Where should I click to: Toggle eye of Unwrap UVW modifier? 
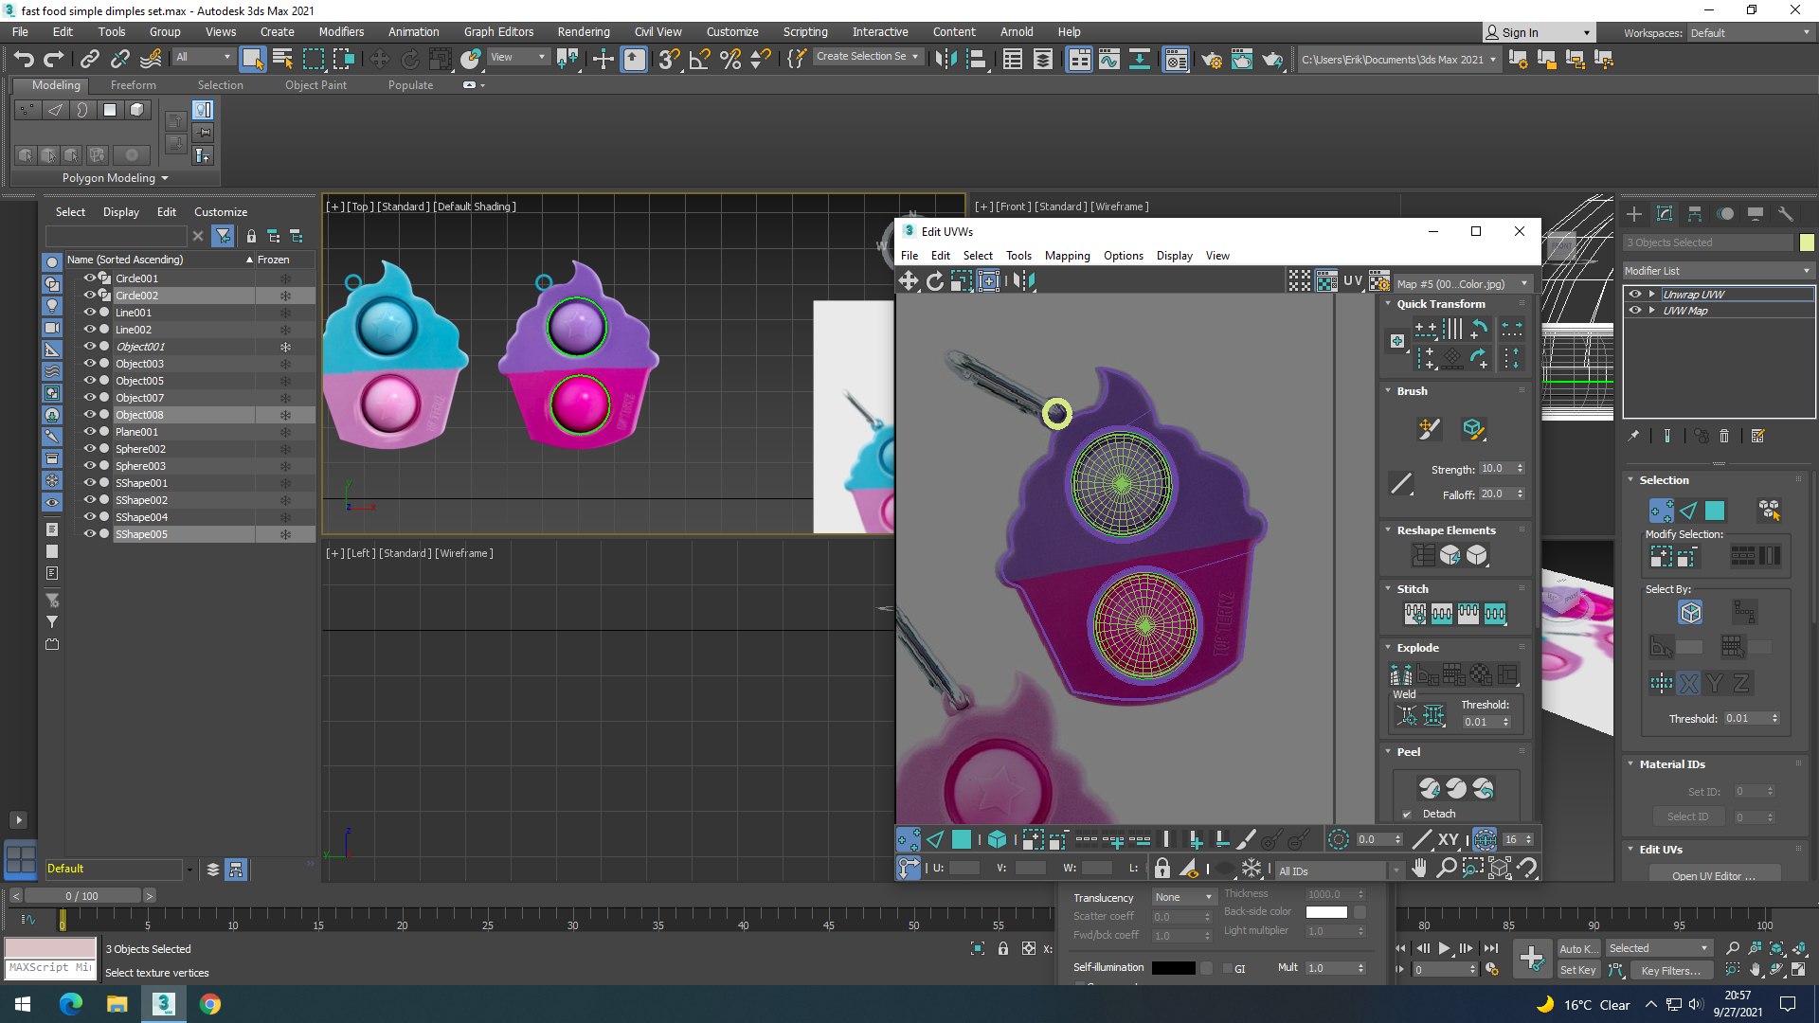click(x=1634, y=294)
